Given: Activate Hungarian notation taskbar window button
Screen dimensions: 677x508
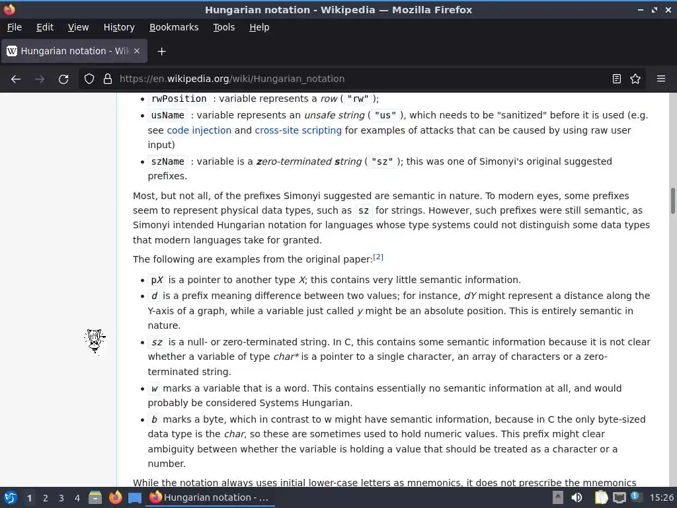Looking at the screenshot, I should click(210, 497).
